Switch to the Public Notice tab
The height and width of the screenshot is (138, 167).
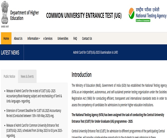10,76
